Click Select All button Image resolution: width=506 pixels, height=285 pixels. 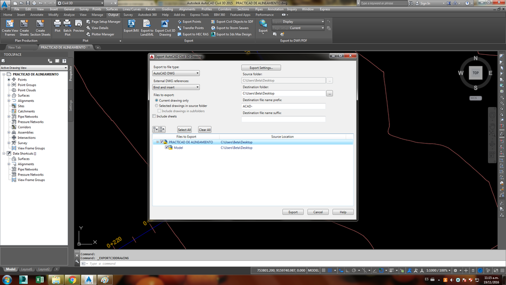pos(184,130)
